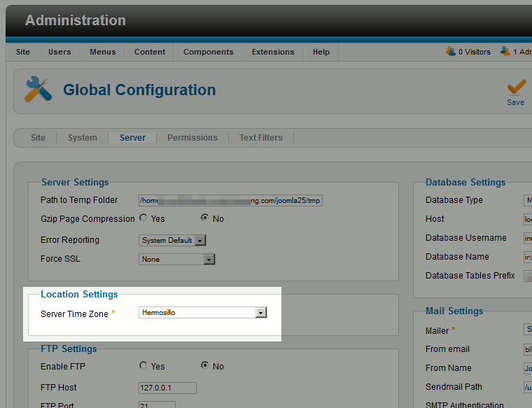
Task: Click the Admin user icon
Action: coord(505,51)
